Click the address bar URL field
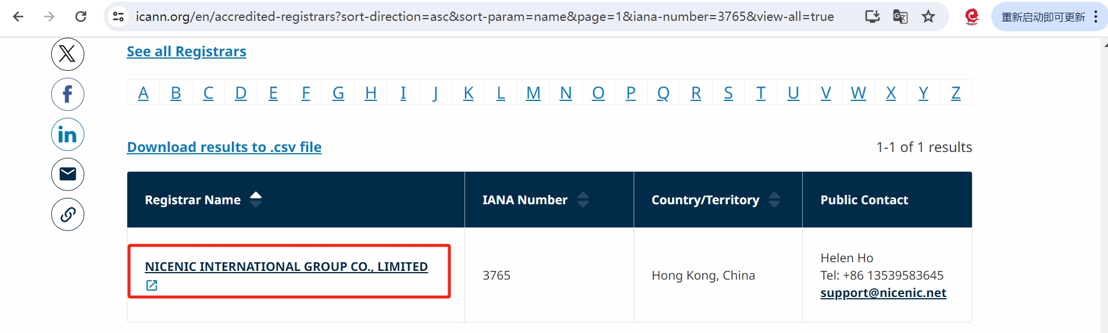1108x333 pixels. 484,16
